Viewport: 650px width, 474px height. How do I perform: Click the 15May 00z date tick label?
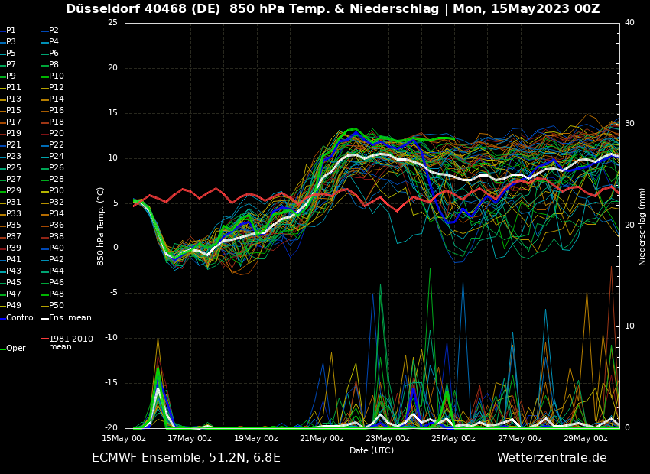point(124,439)
